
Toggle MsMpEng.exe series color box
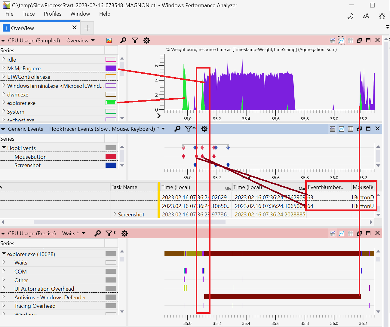111,68
